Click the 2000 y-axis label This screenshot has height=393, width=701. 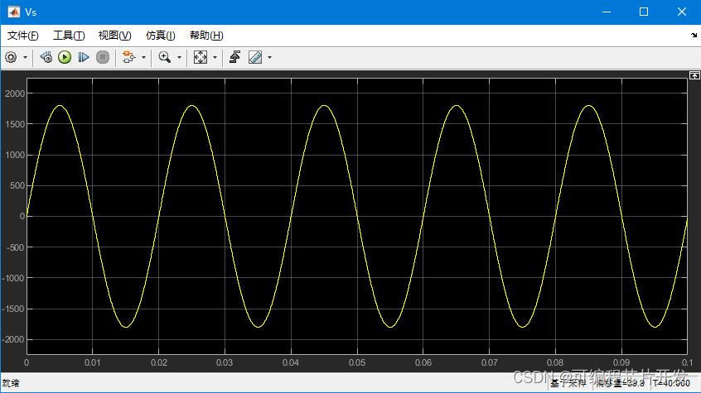(x=15, y=93)
